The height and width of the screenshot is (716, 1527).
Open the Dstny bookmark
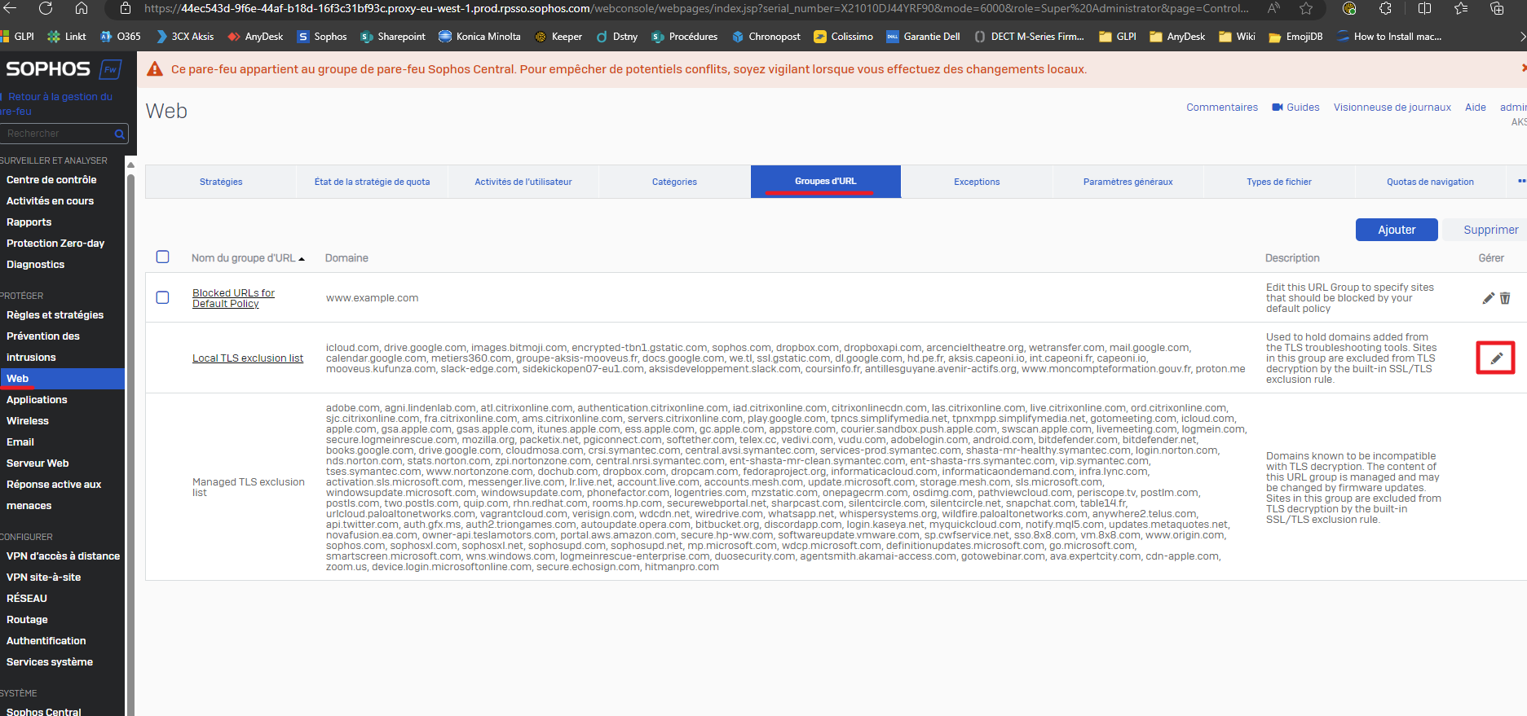617,37
